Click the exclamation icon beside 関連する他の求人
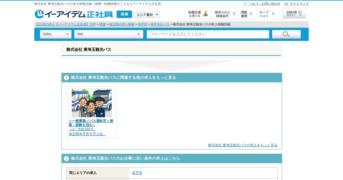343x180 pixels. [x=66, y=78]
